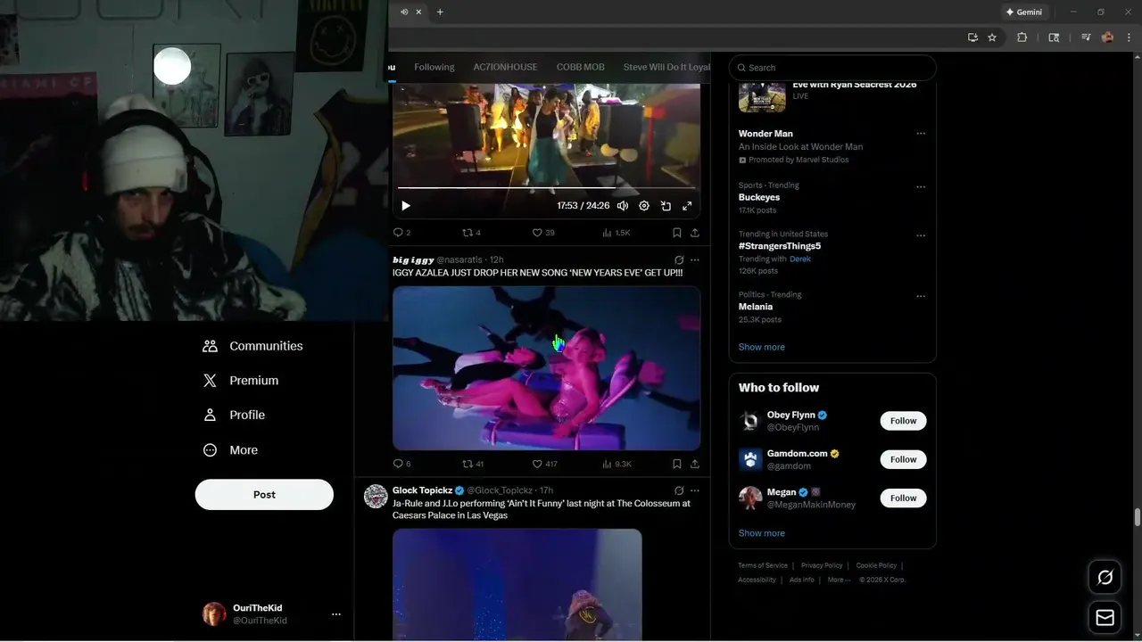Reply to the top video post with 2 comments
The width and height of the screenshot is (1142, 642).
(x=401, y=233)
